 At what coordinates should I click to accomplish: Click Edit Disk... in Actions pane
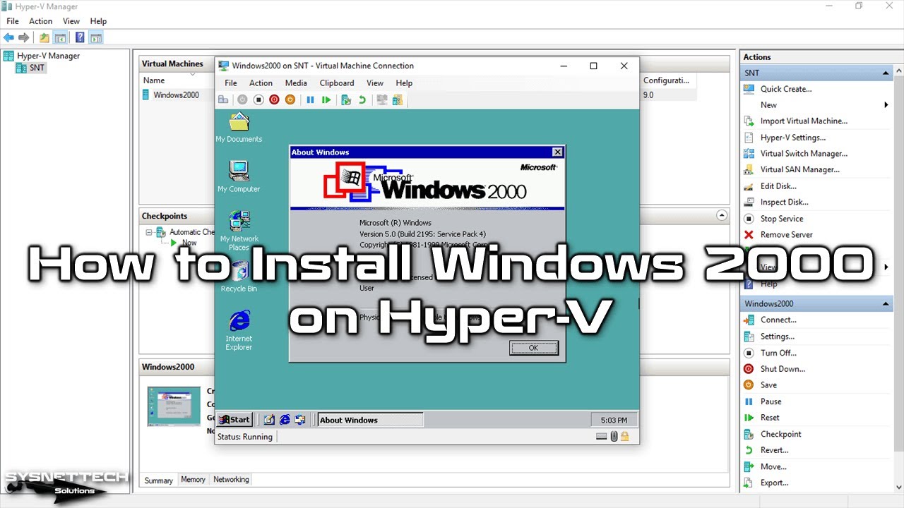tap(778, 186)
